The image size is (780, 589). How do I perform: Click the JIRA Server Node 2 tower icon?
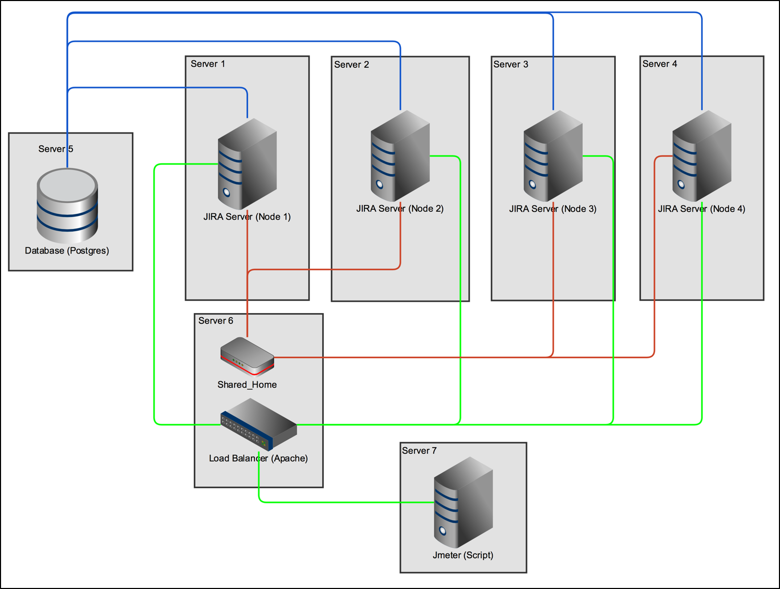(400, 156)
